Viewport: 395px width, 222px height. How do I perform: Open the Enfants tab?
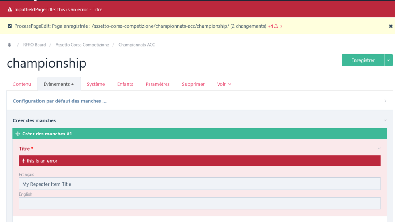tap(125, 84)
